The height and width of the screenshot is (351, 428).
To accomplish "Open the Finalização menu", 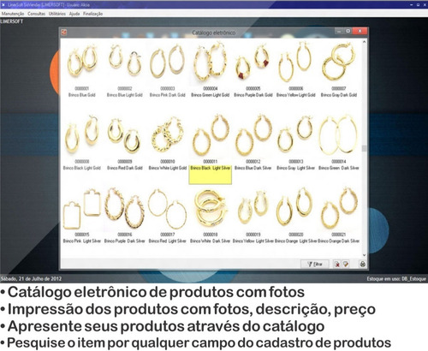I will (93, 14).
